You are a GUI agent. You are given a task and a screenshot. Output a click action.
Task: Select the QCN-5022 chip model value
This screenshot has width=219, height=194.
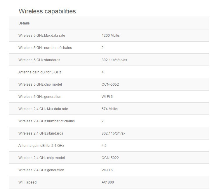coord(110,158)
